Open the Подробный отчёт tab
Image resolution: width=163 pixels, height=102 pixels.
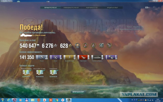click(x=92, y=8)
